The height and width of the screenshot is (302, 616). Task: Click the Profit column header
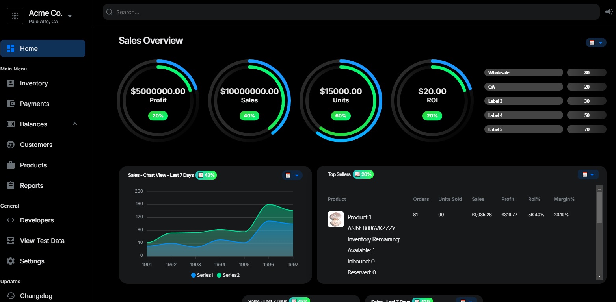click(x=508, y=199)
